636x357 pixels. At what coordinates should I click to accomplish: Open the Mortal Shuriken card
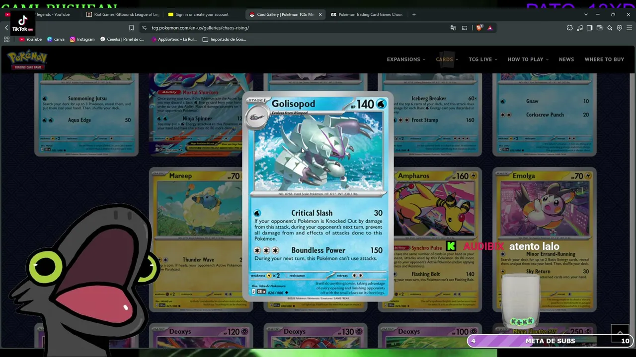coord(196,115)
